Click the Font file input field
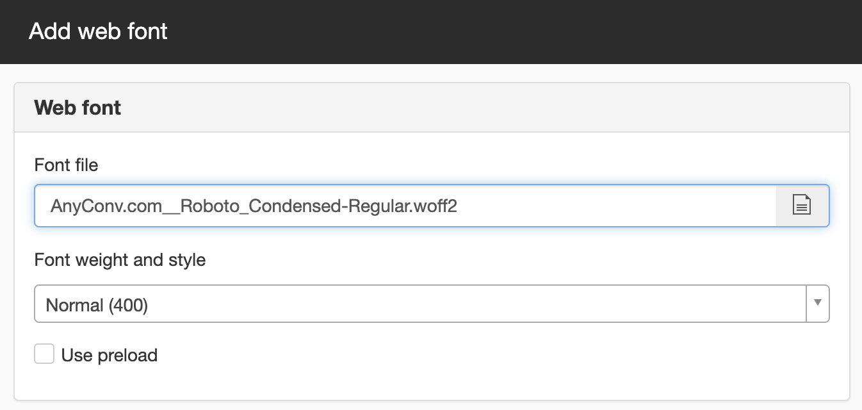This screenshot has height=410, width=862. tap(405, 206)
